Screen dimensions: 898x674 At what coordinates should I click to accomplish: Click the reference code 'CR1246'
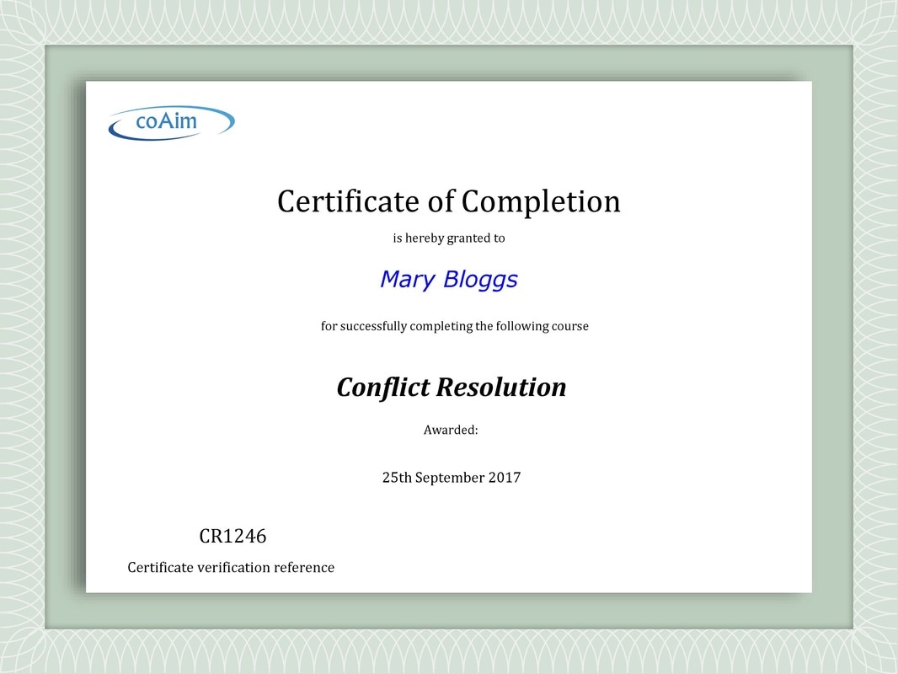click(x=233, y=536)
